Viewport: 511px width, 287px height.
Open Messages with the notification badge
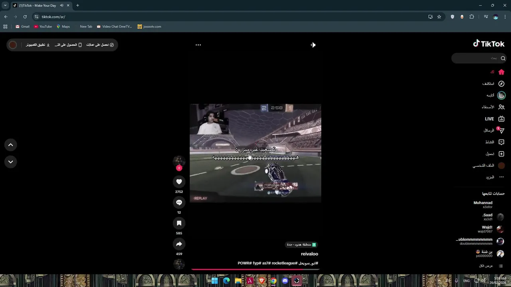[x=501, y=130]
